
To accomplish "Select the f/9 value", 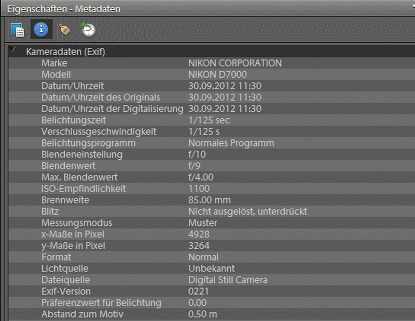I will (x=194, y=166).
